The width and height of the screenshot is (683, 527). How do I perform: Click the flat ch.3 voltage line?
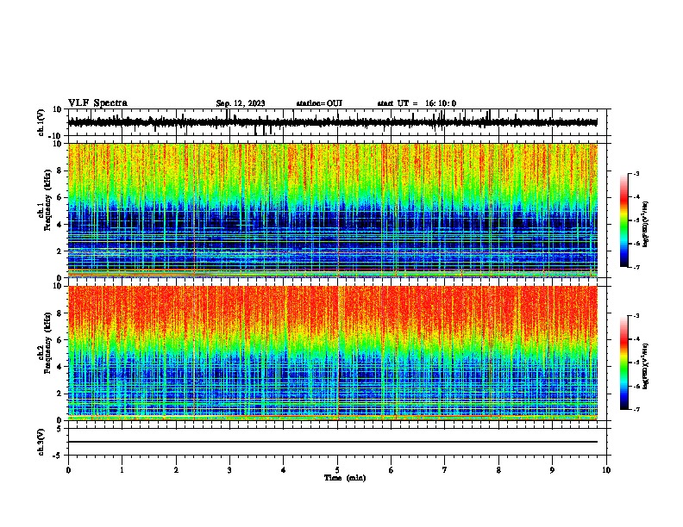point(333,442)
